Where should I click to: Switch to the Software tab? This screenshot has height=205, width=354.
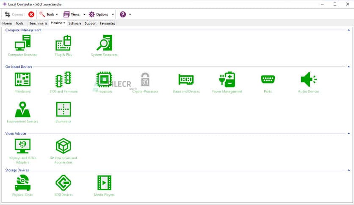[75, 23]
